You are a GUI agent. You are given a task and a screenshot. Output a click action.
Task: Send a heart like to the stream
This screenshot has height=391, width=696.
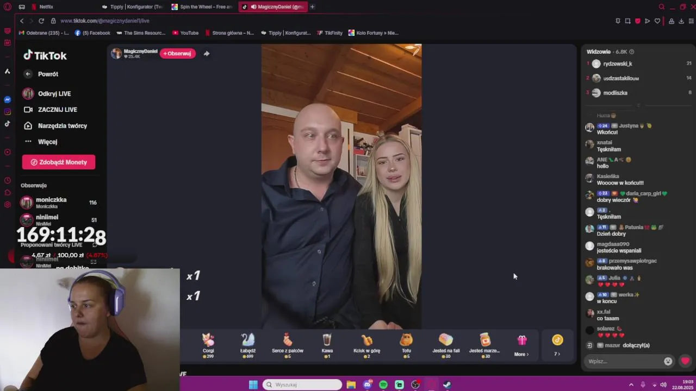point(685,361)
